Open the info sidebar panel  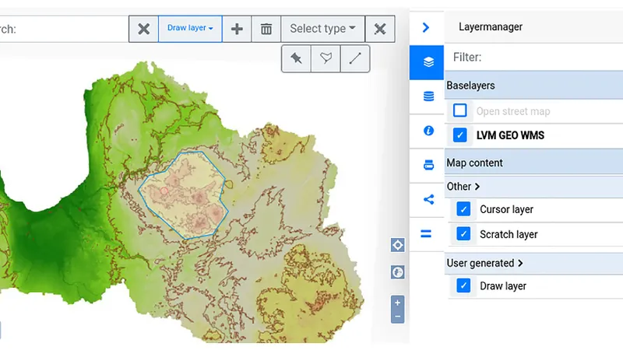[x=427, y=131]
